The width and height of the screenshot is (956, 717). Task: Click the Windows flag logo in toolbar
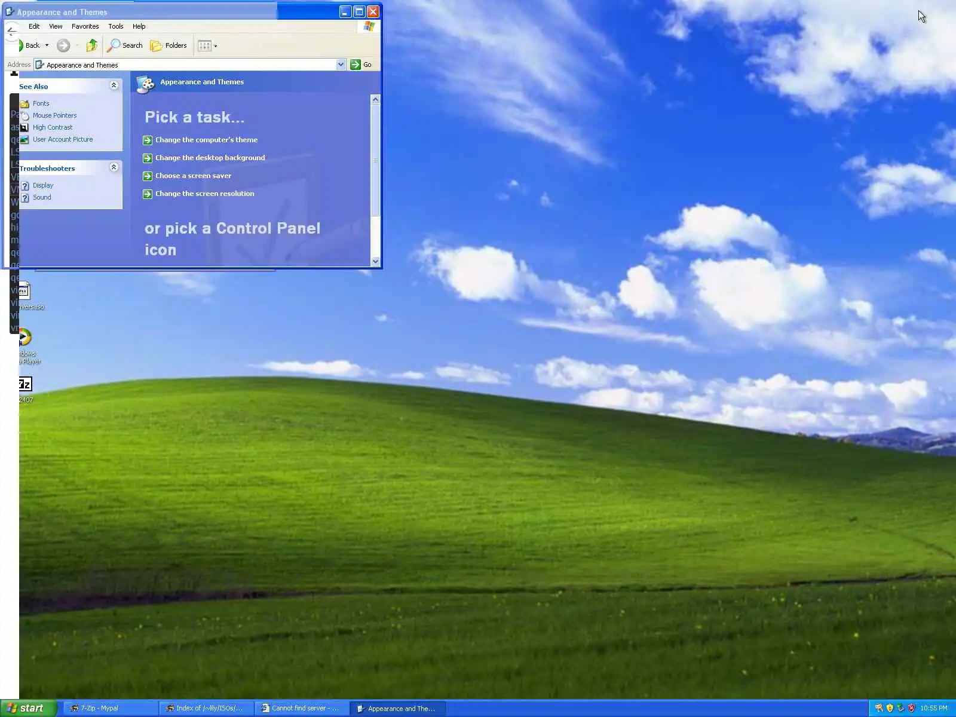tap(369, 26)
